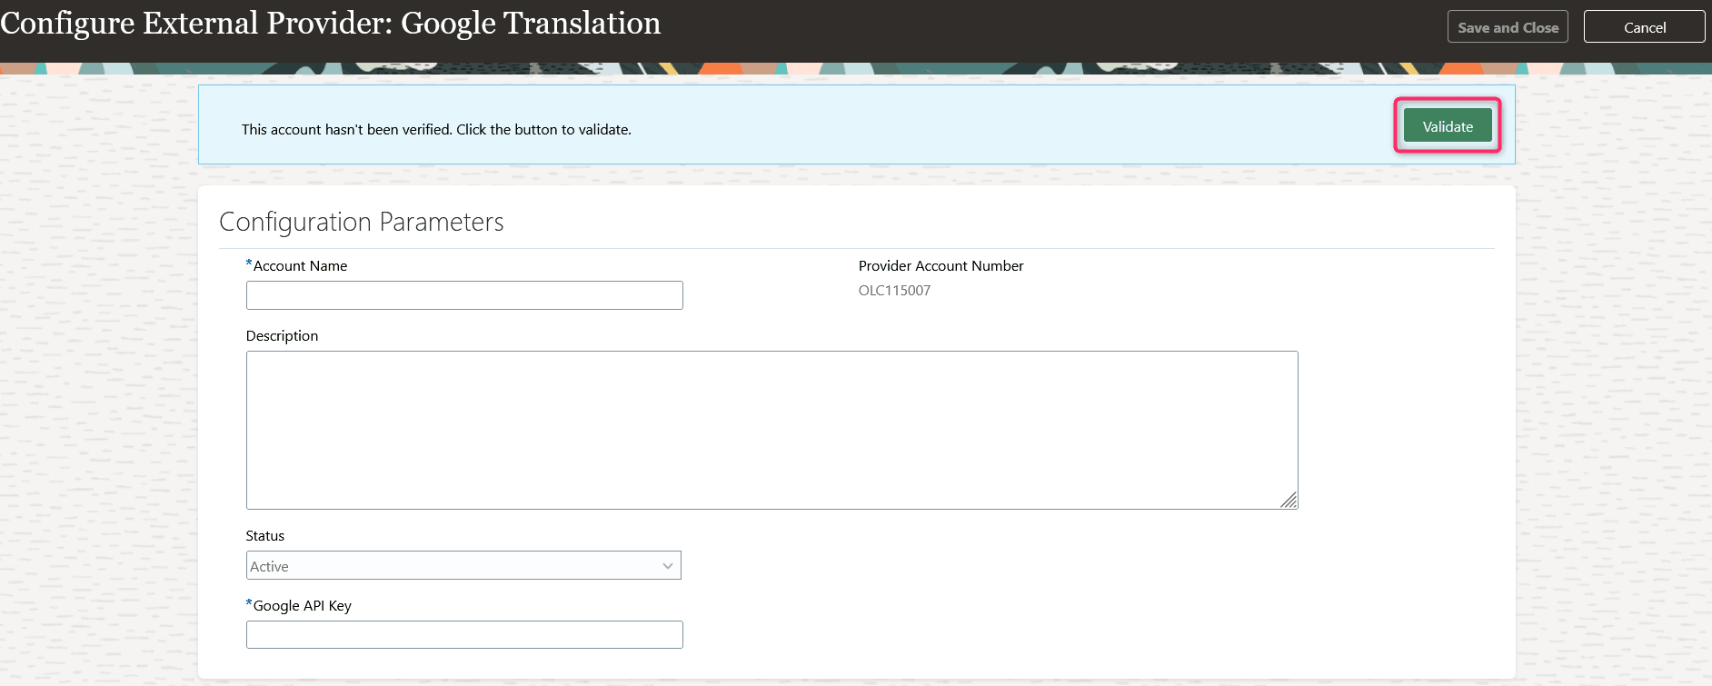Click the green Validate button
The height and width of the screenshot is (686, 1712).
click(x=1447, y=126)
